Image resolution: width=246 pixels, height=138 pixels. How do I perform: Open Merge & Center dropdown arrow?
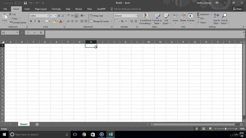(111, 21)
